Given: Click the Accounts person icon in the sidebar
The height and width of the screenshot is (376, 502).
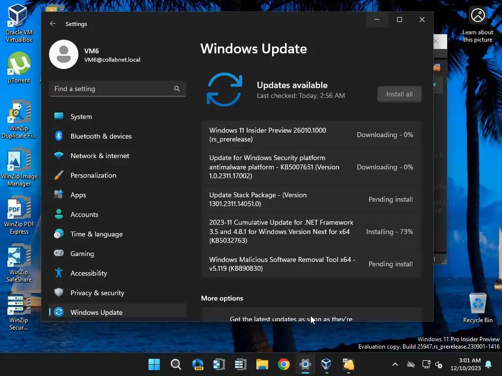Looking at the screenshot, I should [59, 214].
